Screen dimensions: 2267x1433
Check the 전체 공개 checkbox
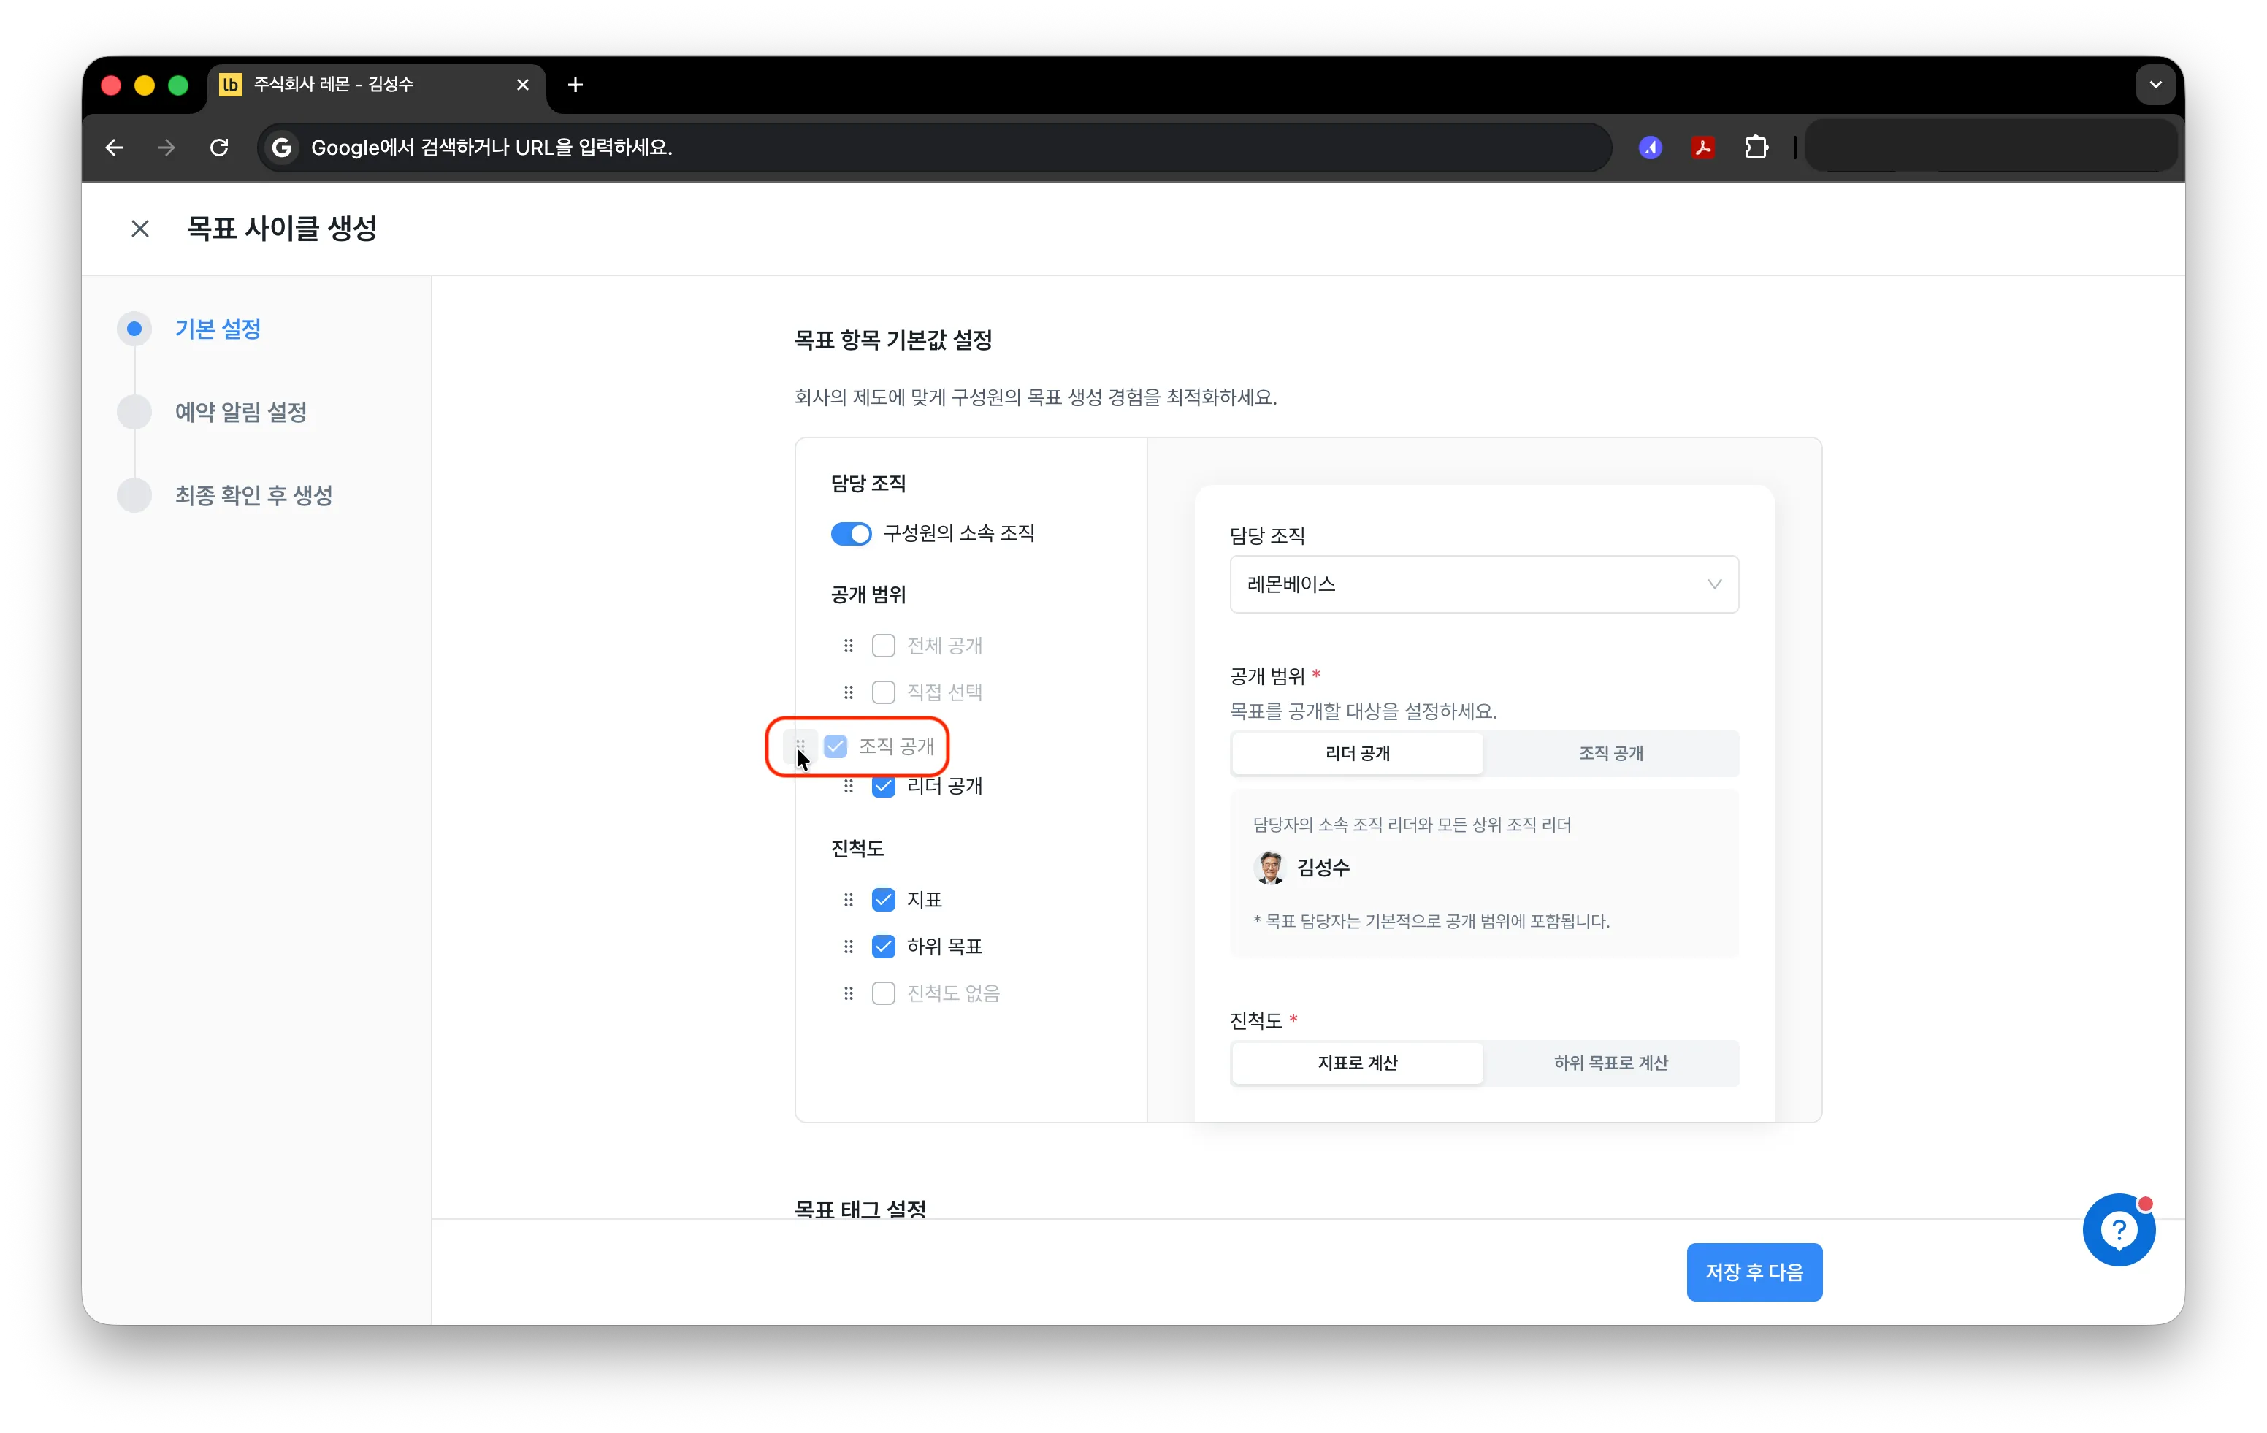[883, 646]
